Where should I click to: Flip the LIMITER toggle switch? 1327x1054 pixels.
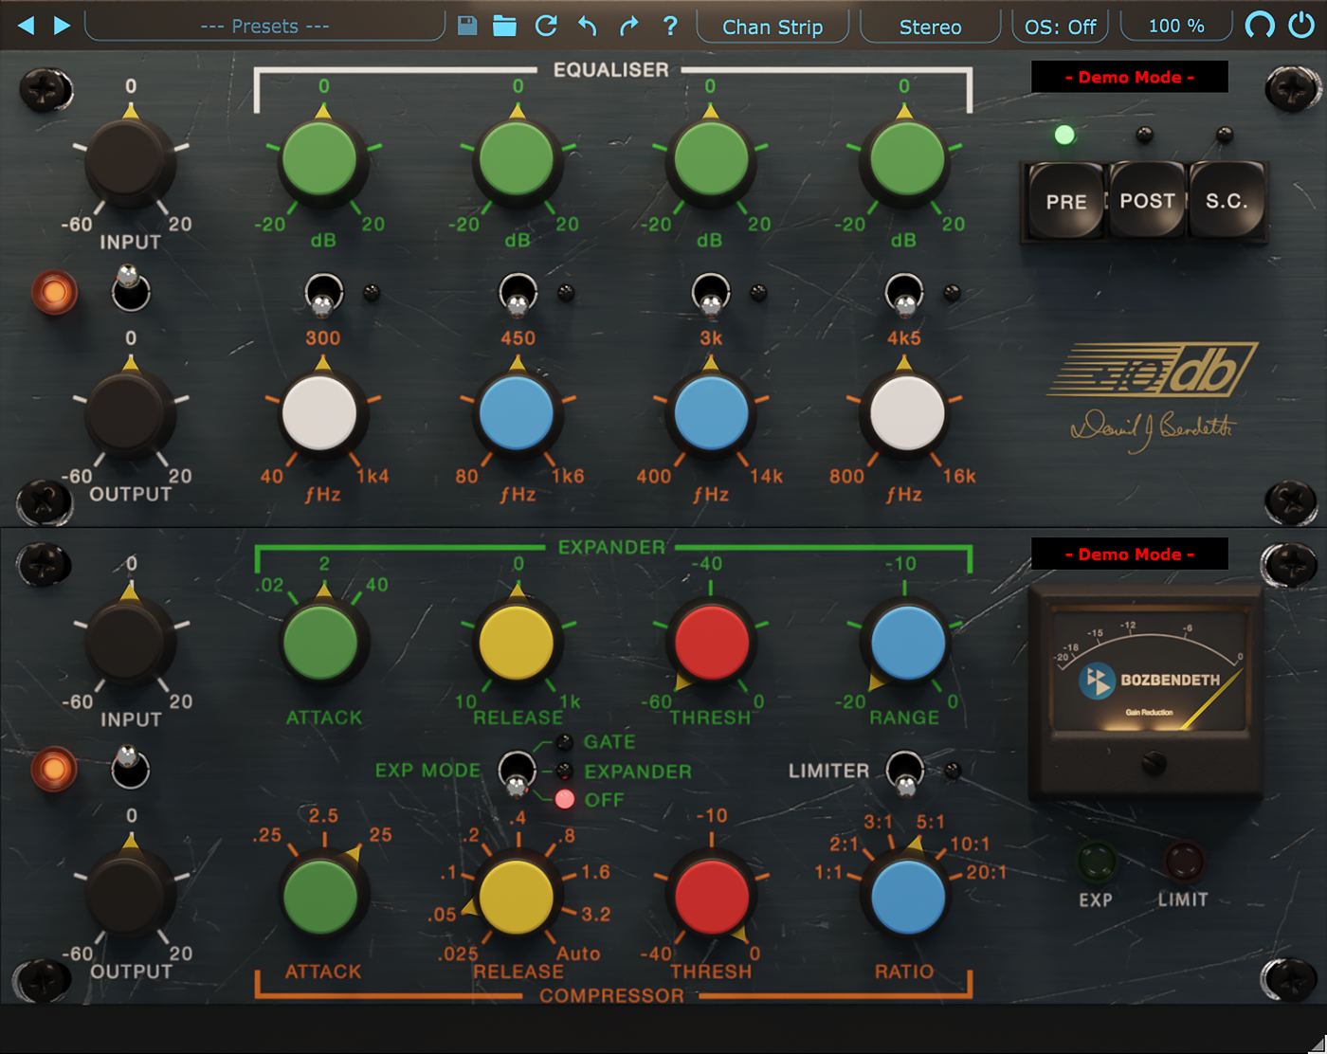[x=904, y=772]
